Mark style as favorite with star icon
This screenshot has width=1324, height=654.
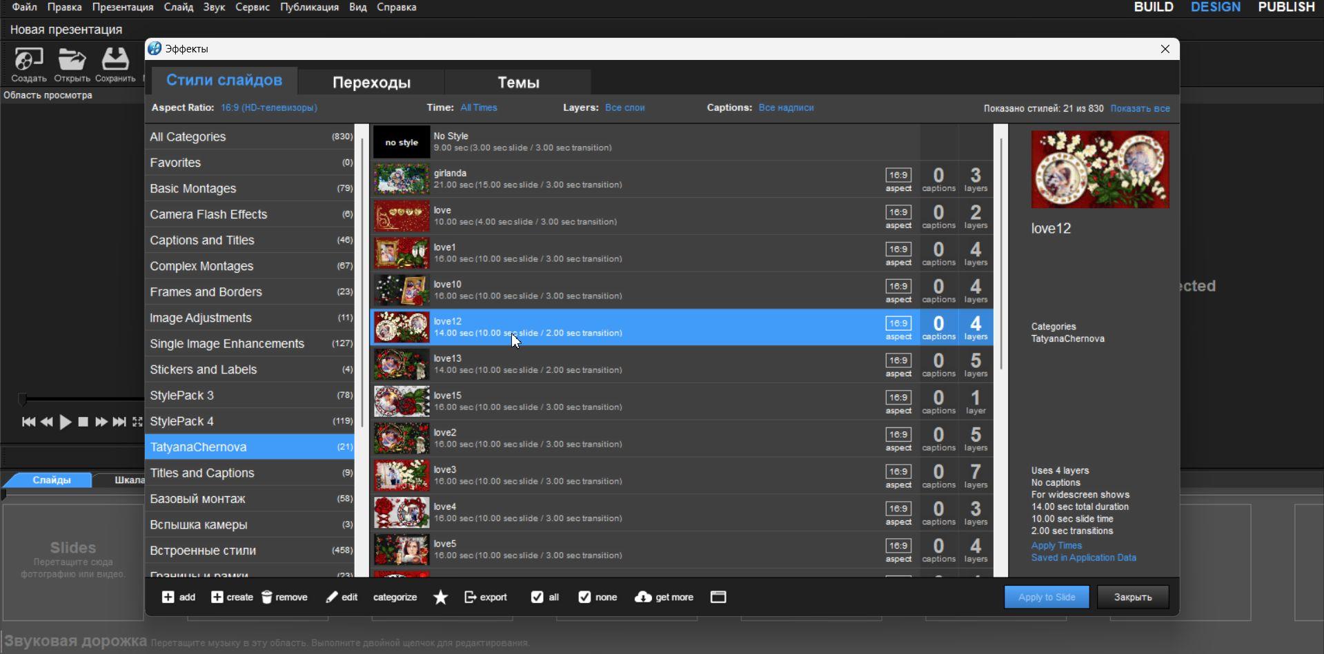pyautogui.click(x=441, y=597)
